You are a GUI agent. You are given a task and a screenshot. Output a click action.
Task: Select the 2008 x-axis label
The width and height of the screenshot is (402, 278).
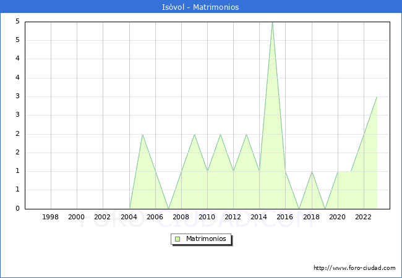181,217
